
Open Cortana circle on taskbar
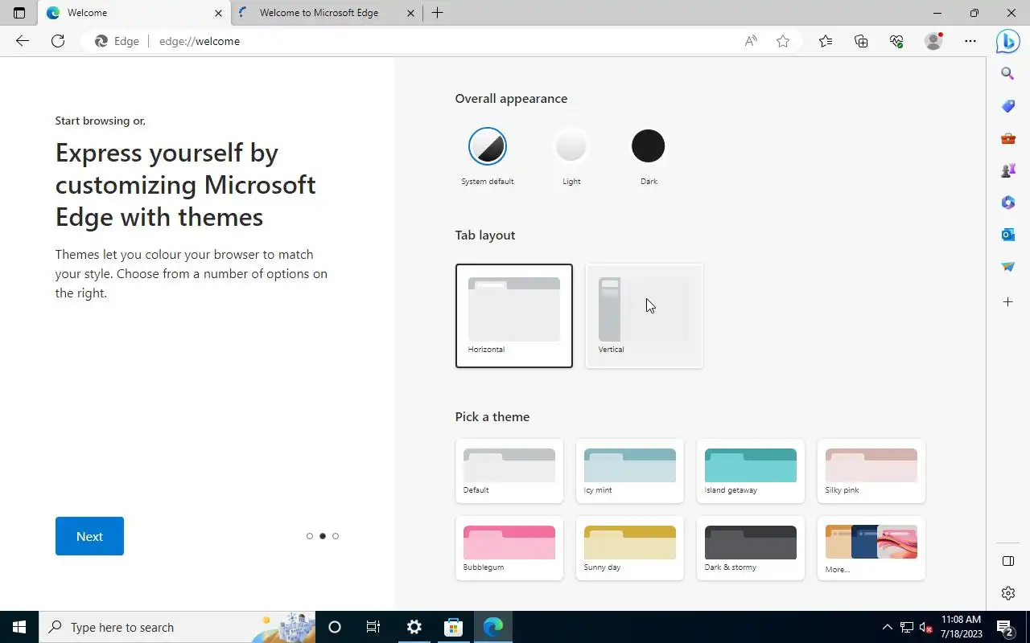point(335,627)
